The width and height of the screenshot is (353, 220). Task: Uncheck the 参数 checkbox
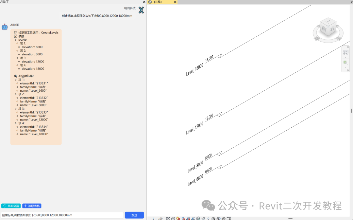pos(15,36)
